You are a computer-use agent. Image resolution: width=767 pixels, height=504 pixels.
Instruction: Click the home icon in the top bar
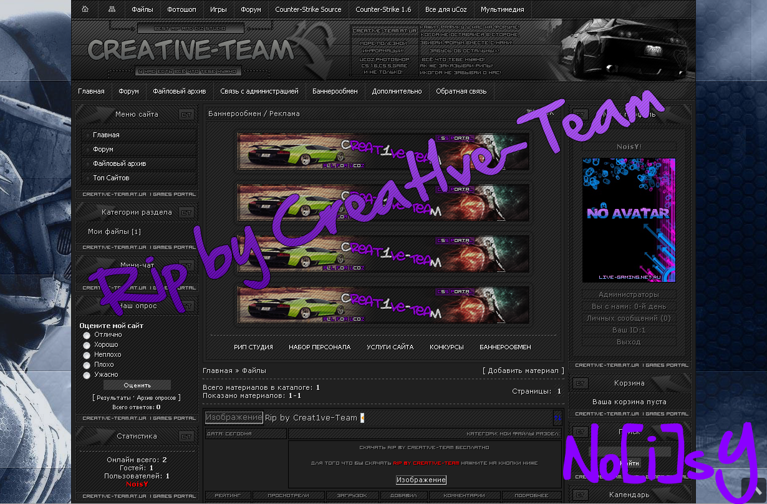85,9
